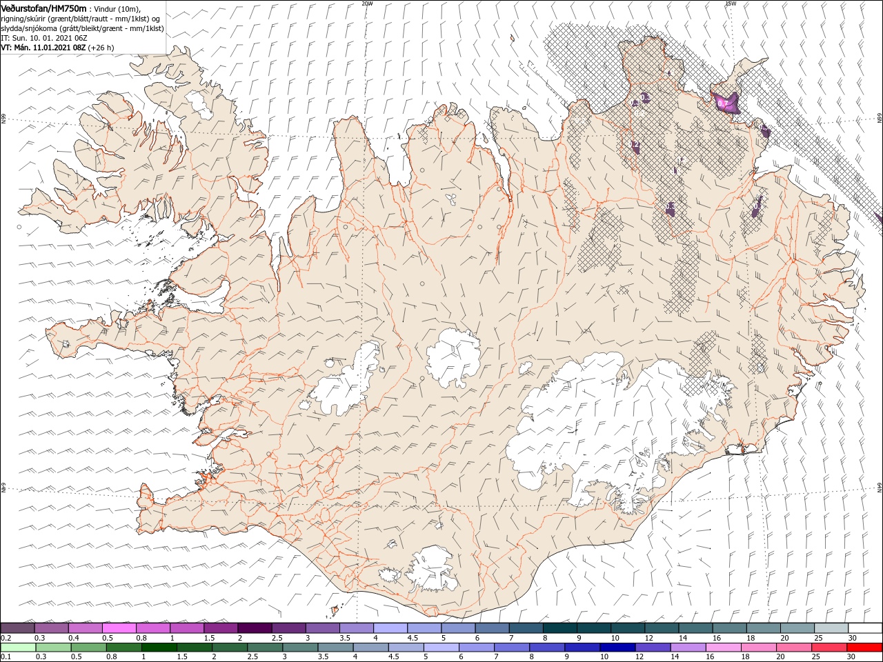Click the snow legend swatch labeled 0.2
The image size is (883, 662).
pyautogui.click(x=17, y=628)
